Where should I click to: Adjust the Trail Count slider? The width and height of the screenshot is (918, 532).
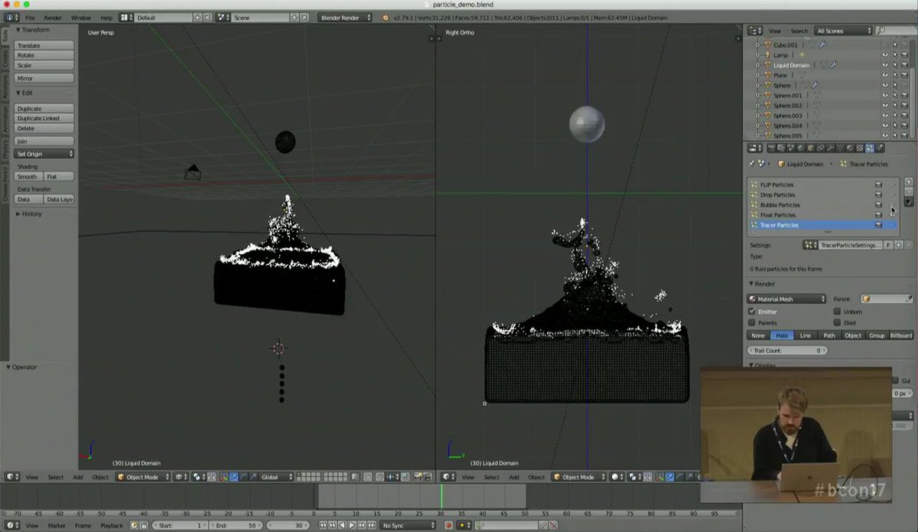(x=786, y=350)
